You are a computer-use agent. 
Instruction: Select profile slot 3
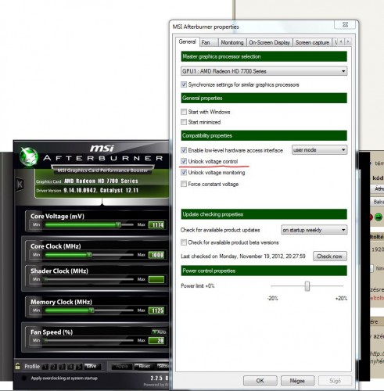pos(62,367)
